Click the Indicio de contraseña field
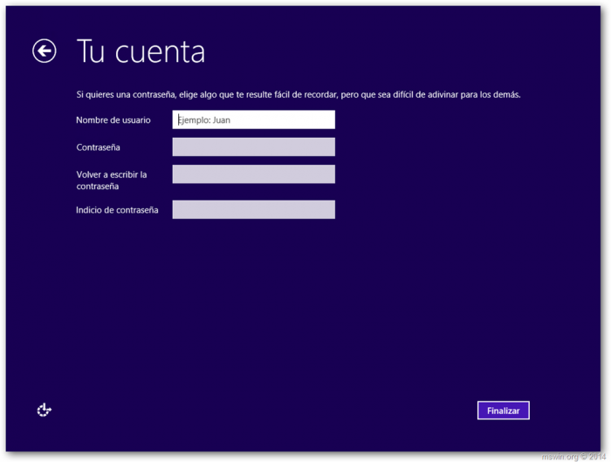Image resolution: width=611 pixels, height=462 pixels. click(254, 209)
